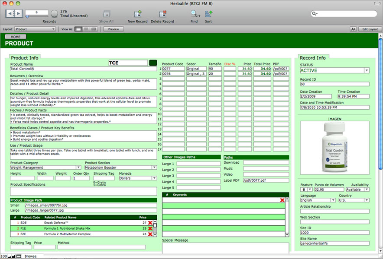Click the Tamaño 90 field
The height and width of the screenshot is (259, 383).
click(215, 69)
